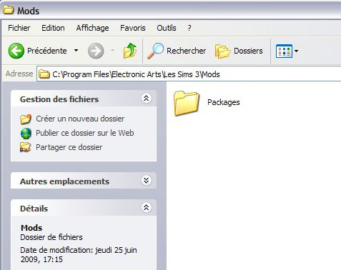Image resolution: width=341 pixels, height=270 pixels.
Task: Click Partager ce dossier link
Action: pos(69,147)
